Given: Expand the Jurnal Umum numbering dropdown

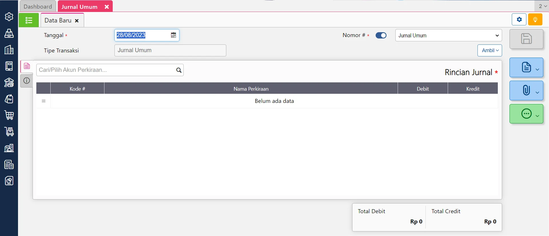Looking at the screenshot, I should coord(448,35).
